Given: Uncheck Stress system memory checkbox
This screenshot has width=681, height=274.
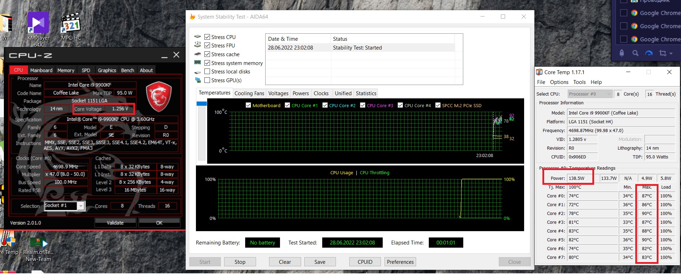Looking at the screenshot, I should point(207,63).
